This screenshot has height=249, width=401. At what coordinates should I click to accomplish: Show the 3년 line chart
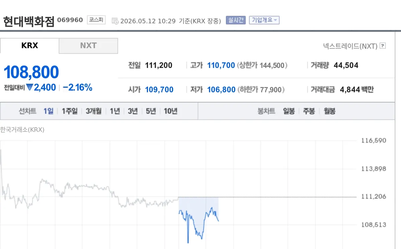(x=133, y=111)
